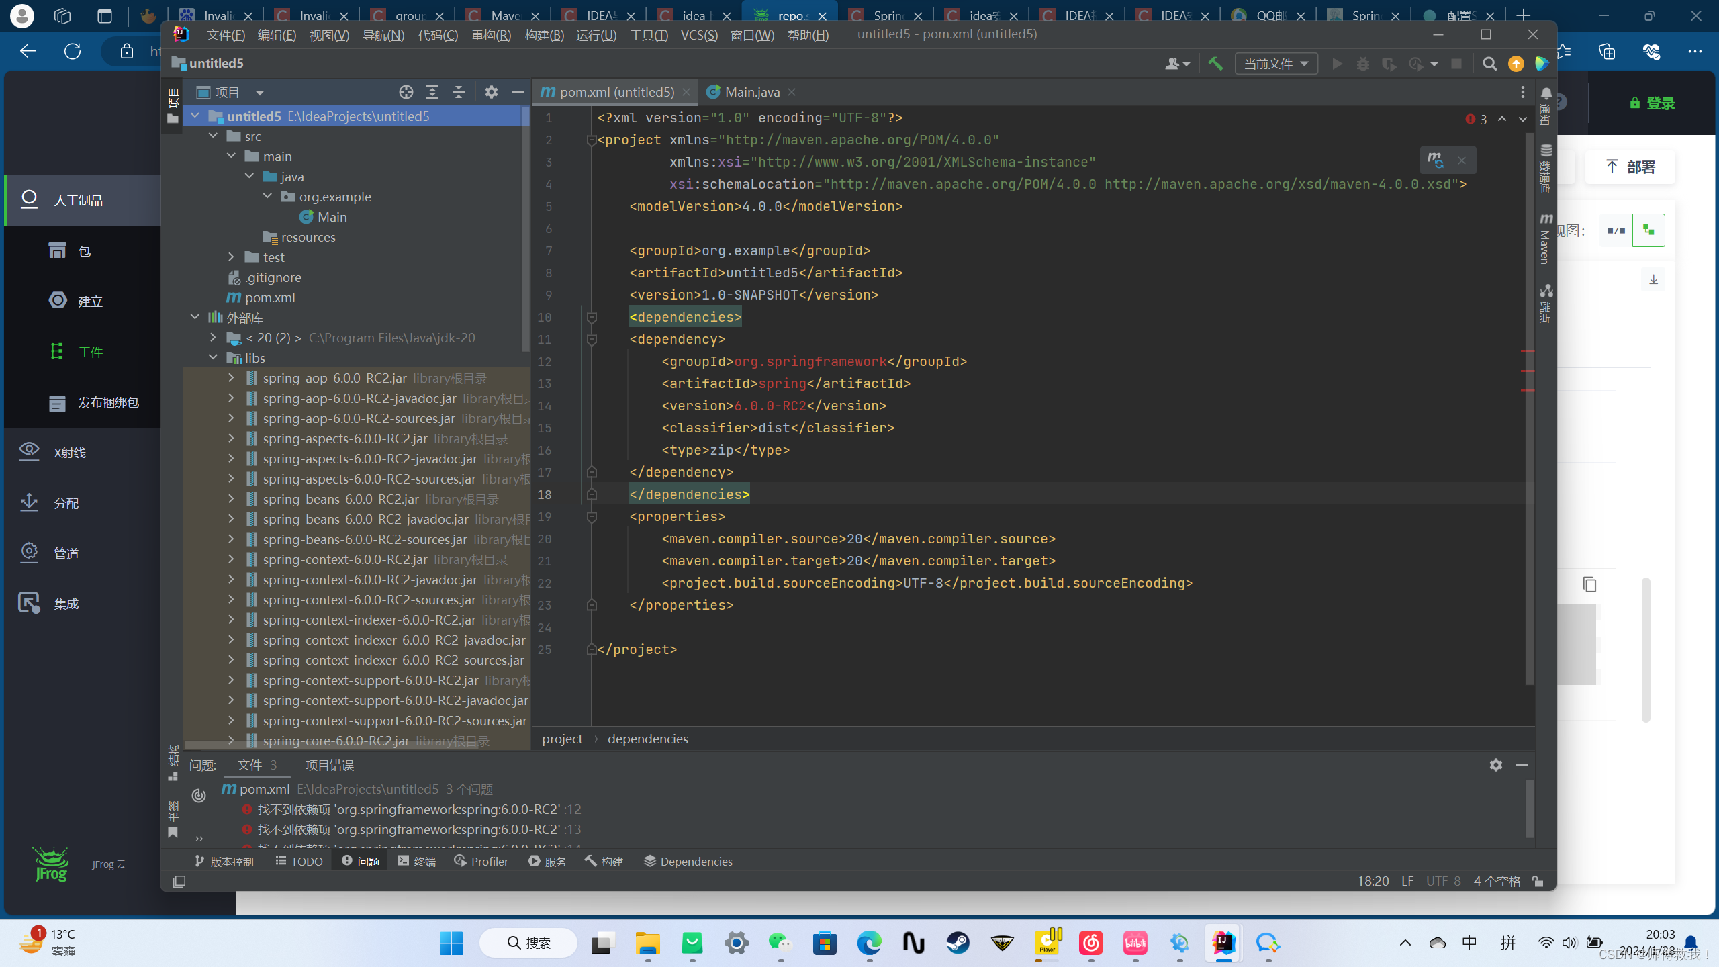Open the 构建(B) menu
This screenshot has width=1719, height=967.
[x=544, y=35]
